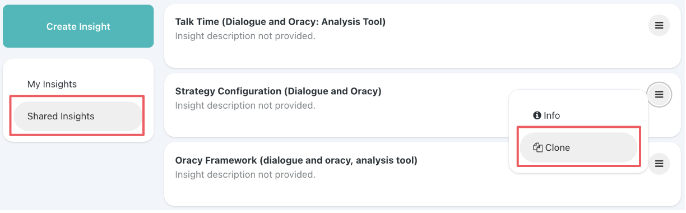The image size is (686, 213).
Task: Open the Strategy Configuration insight title
Action: (x=278, y=91)
